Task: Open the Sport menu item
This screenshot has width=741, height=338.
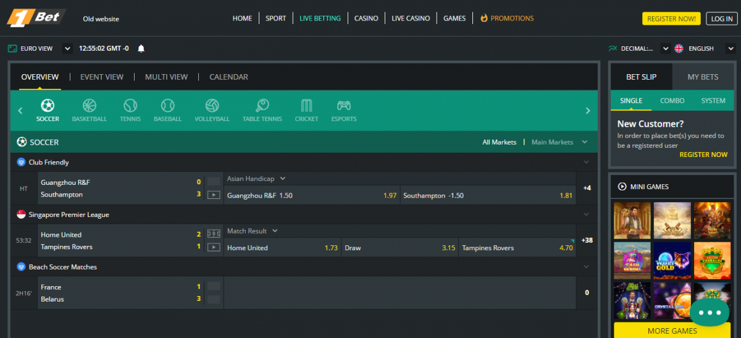Action: 276,19
